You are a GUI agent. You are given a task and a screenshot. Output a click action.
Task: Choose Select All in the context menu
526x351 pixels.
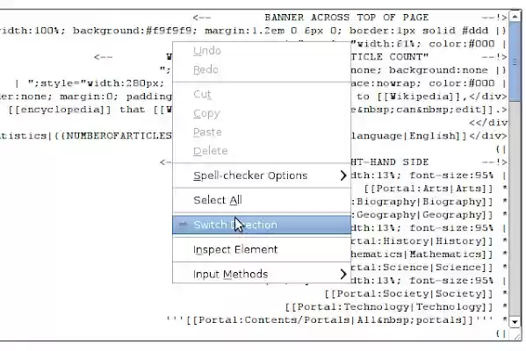(262, 200)
